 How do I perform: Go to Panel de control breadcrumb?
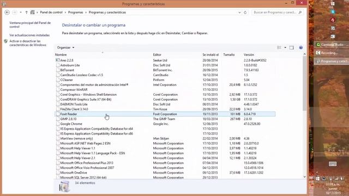[51, 13]
